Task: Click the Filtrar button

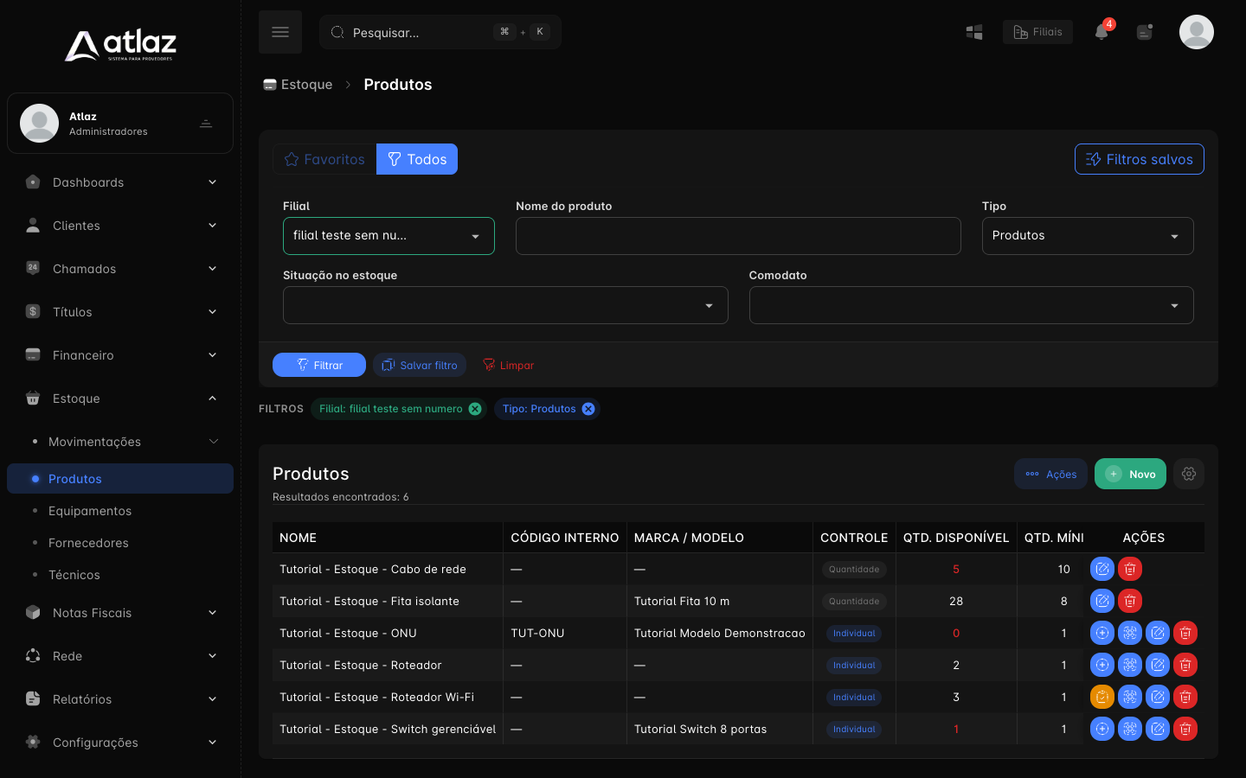Action: click(319, 365)
